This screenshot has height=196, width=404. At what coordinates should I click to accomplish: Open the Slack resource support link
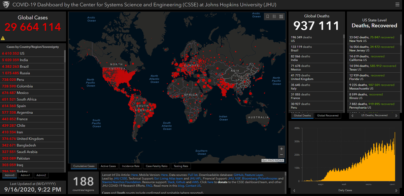coord(171,182)
